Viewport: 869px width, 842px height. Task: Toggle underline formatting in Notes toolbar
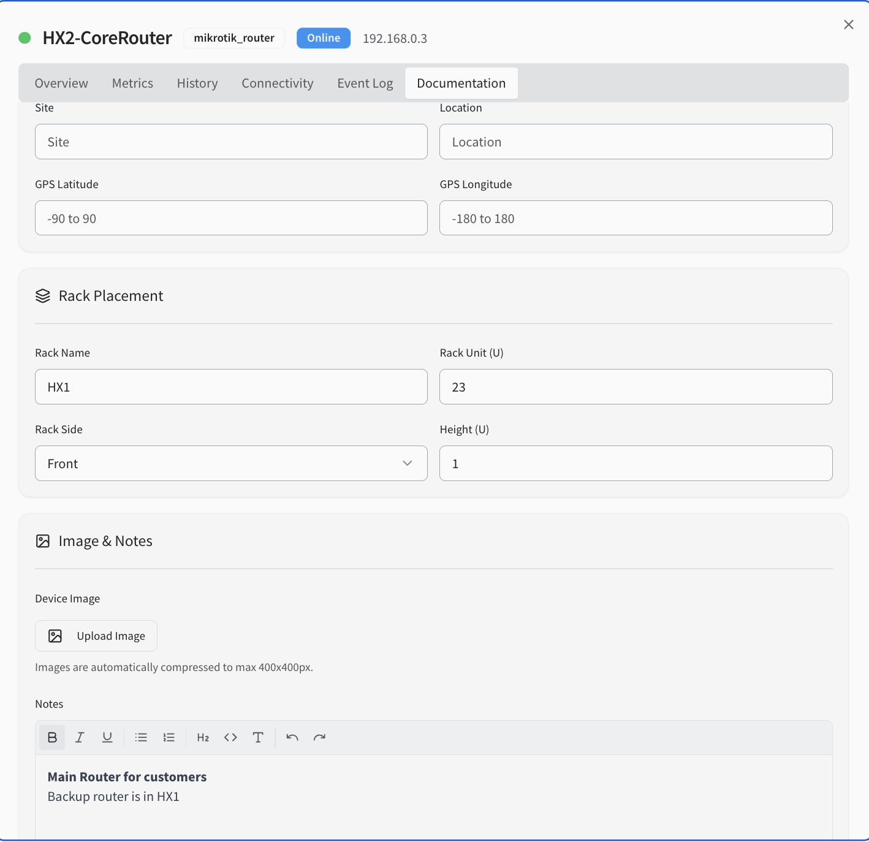107,737
